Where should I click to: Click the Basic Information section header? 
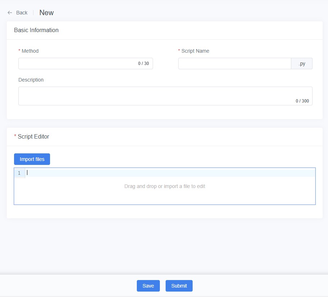pyautogui.click(x=36, y=30)
